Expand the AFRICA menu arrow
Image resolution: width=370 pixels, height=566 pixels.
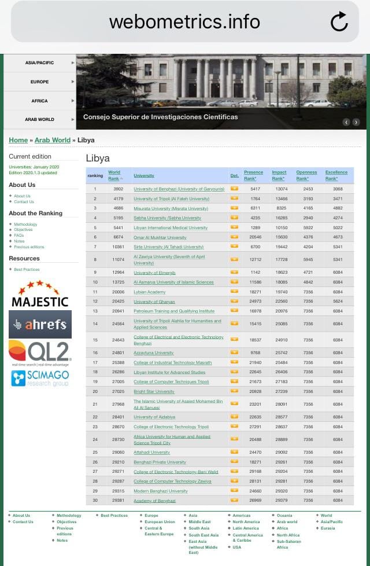point(73,101)
